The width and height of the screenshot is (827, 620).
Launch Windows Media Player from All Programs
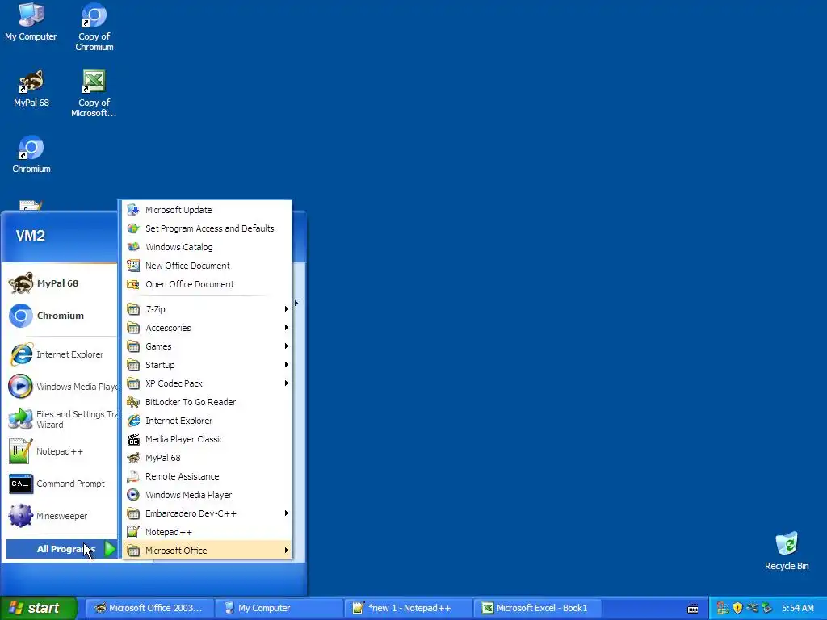[x=208, y=495]
